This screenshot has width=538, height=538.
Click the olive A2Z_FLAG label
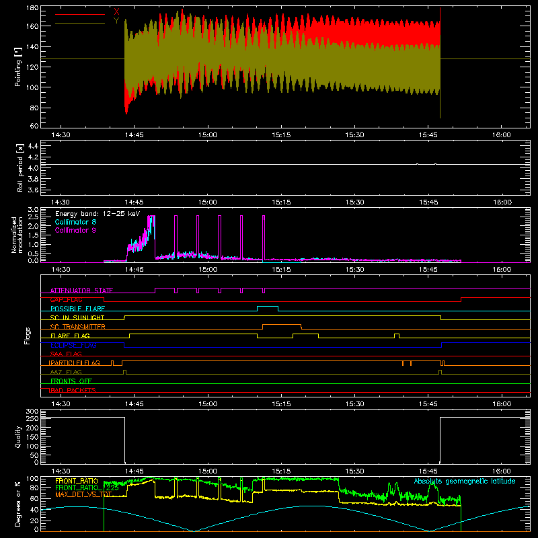(x=66, y=372)
